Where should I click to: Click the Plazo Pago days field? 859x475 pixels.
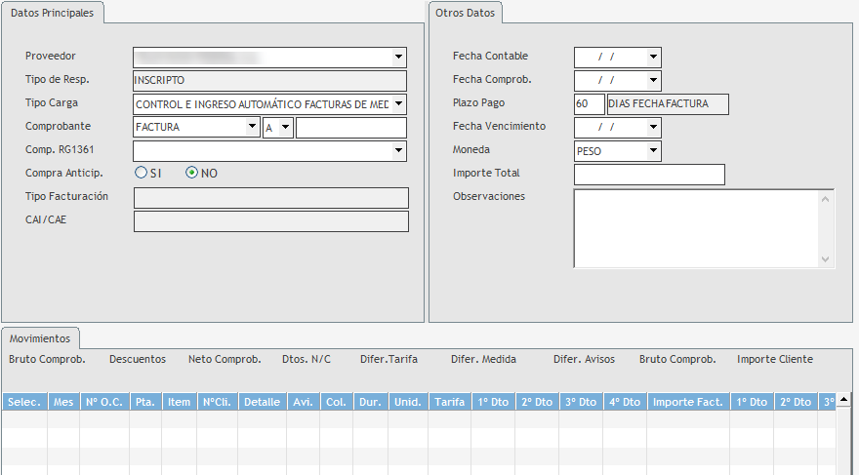pyautogui.click(x=589, y=103)
